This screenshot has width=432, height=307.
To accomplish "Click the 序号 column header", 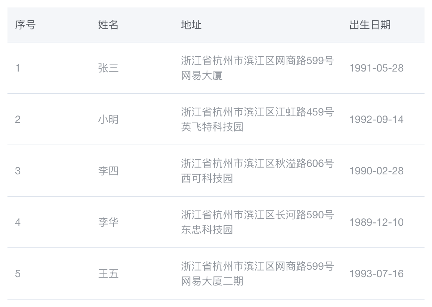I will 25,25.
